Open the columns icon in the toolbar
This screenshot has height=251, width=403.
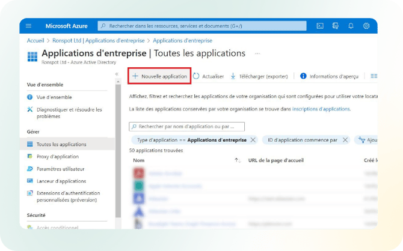point(374,76)
